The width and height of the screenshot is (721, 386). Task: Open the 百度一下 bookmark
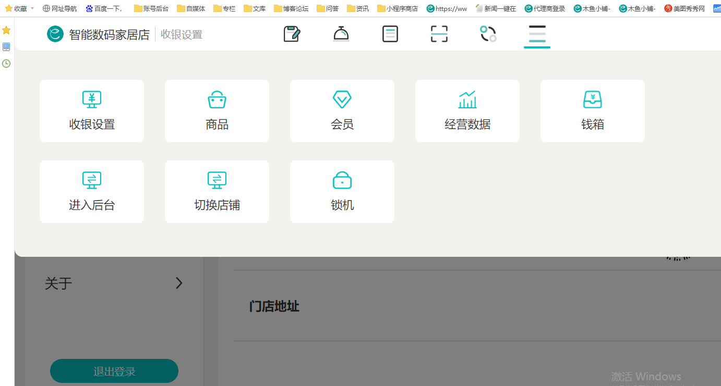[x=104, y=8]
